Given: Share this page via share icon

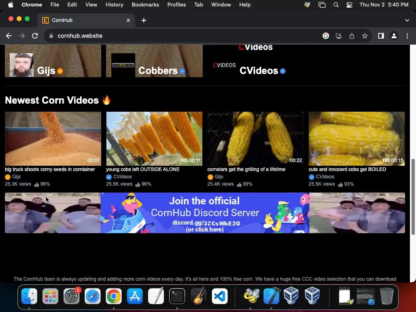Looking at the screenshot, I should pyautogui.click(x=352, y=36).
